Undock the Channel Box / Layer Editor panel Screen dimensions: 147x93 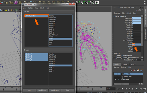click(x=141, y=7)
